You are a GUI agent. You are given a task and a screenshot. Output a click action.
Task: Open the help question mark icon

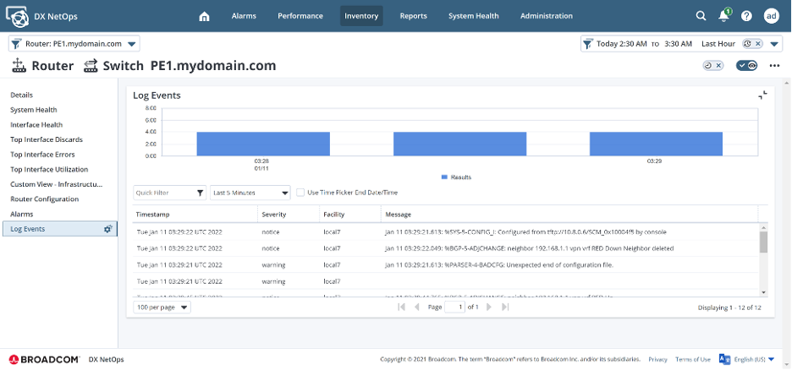click(x=746, y=16)
